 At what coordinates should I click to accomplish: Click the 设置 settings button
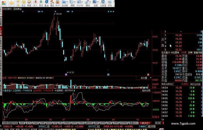[5, 123]
